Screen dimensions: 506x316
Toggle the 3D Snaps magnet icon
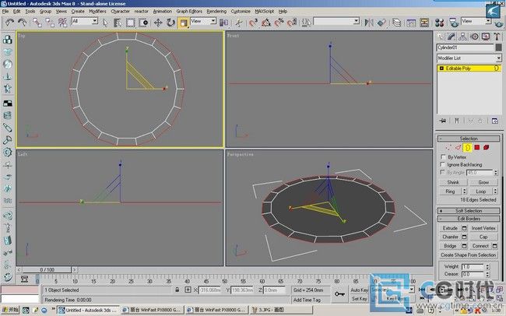pyautogui.click(x=253, y=23)
